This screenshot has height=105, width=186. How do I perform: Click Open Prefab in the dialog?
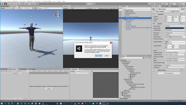pos(99,56)
